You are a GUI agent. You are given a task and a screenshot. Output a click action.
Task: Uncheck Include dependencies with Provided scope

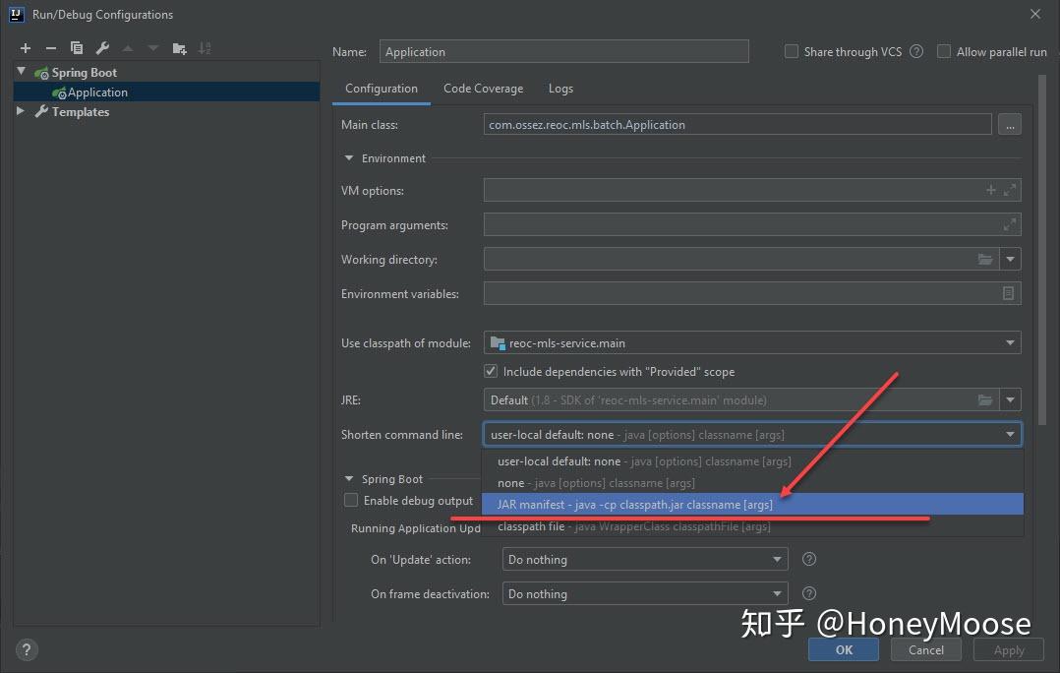coord(490,371)
